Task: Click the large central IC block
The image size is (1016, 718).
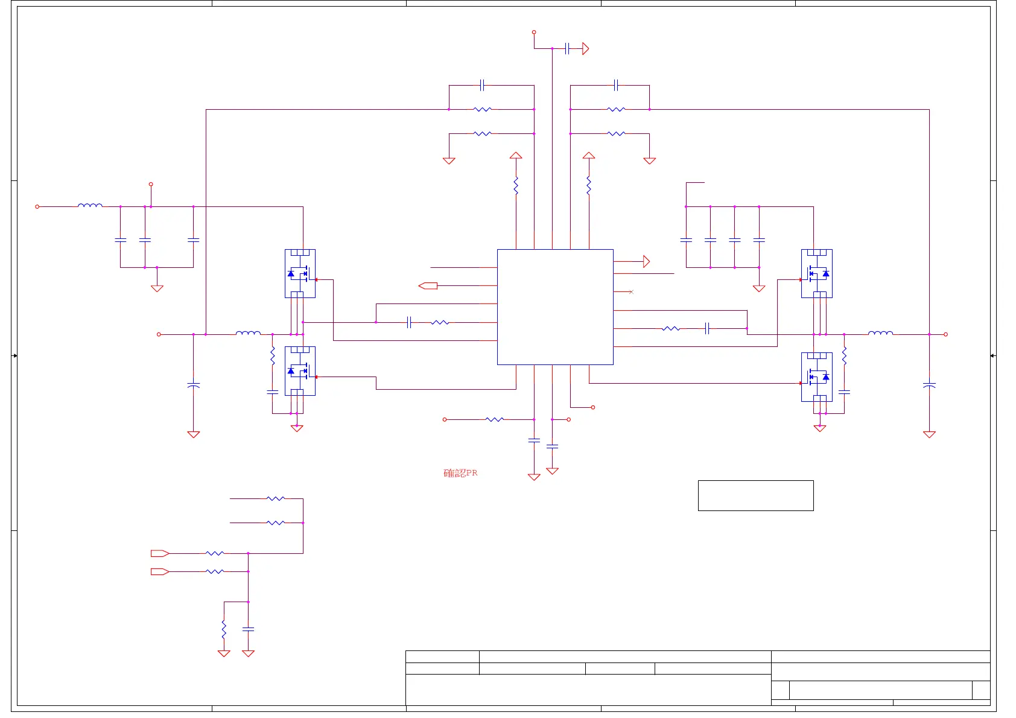Action: 555,307
